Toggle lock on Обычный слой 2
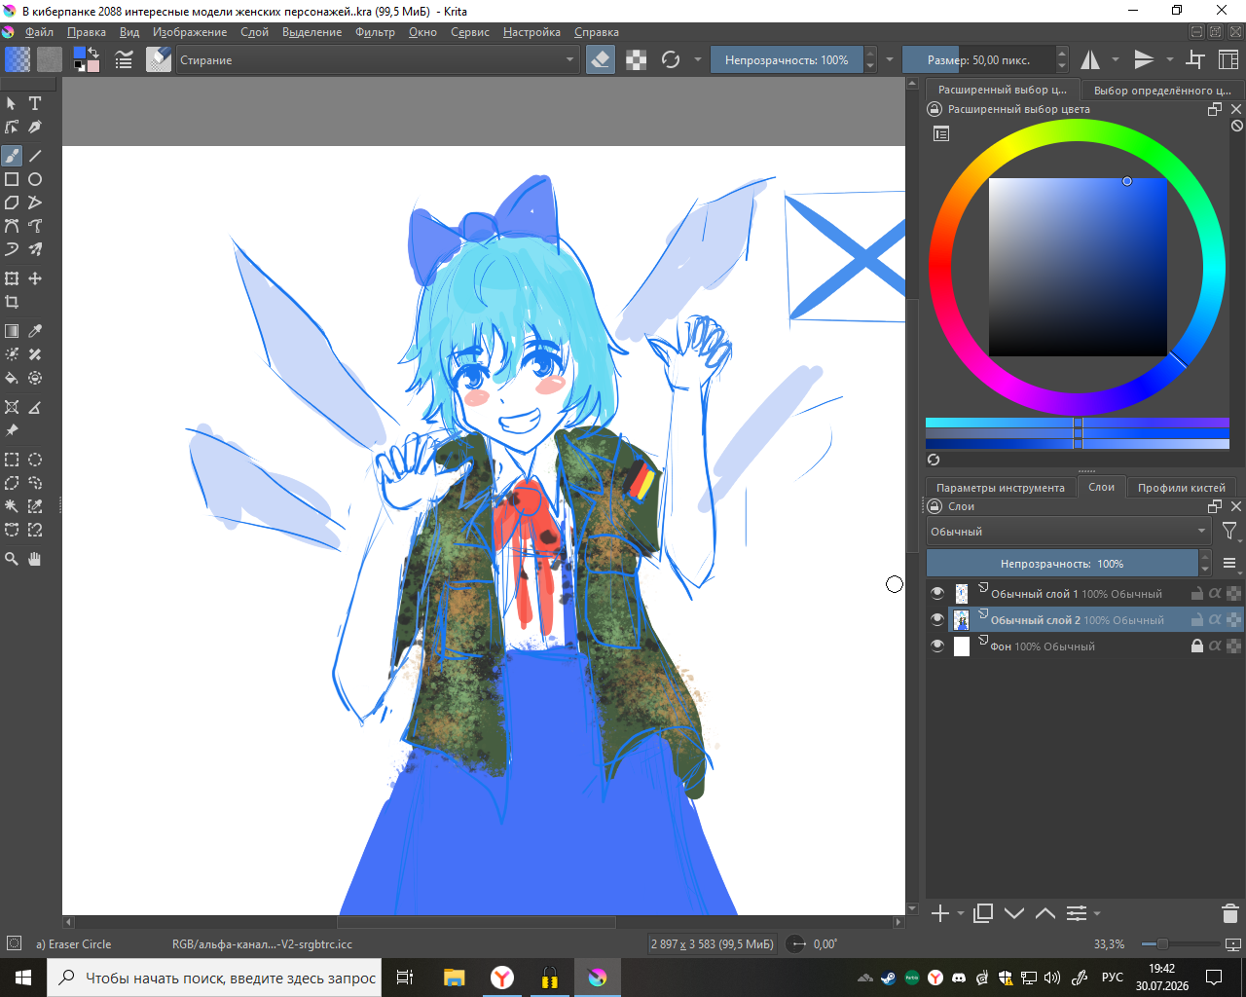Screen dimensions: 1246x997 point(1197,619)
